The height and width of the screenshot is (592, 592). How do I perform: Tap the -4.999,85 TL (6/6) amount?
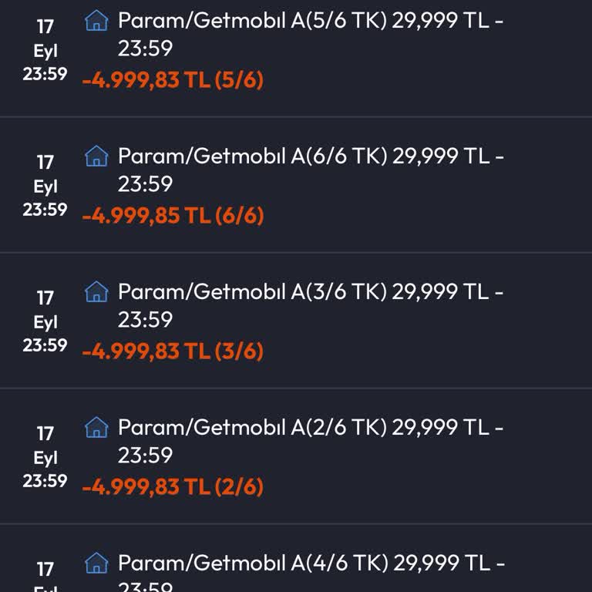(x=173, y=216)
